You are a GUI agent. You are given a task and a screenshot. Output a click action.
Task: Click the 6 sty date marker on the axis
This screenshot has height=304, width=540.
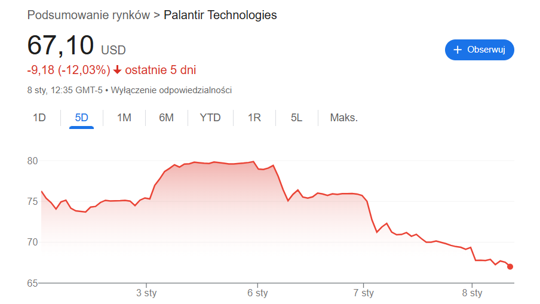257,293
